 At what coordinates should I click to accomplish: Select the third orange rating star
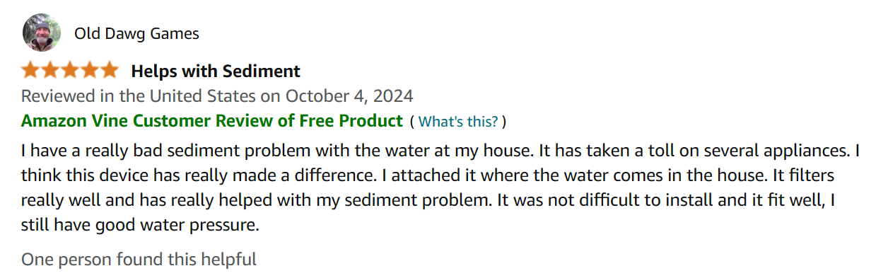[x=70, y=70]
